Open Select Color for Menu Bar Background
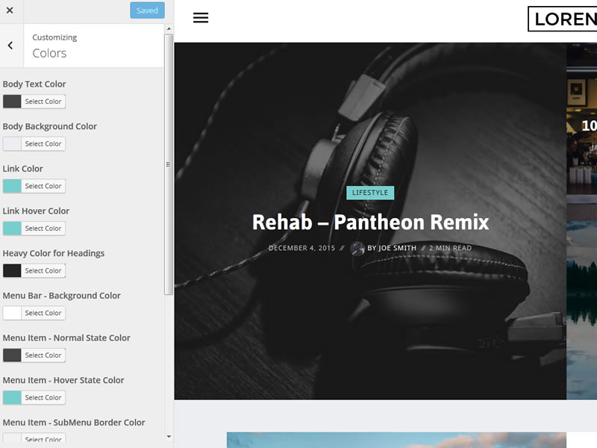The image size is (597, 448). tap(43, 313)
